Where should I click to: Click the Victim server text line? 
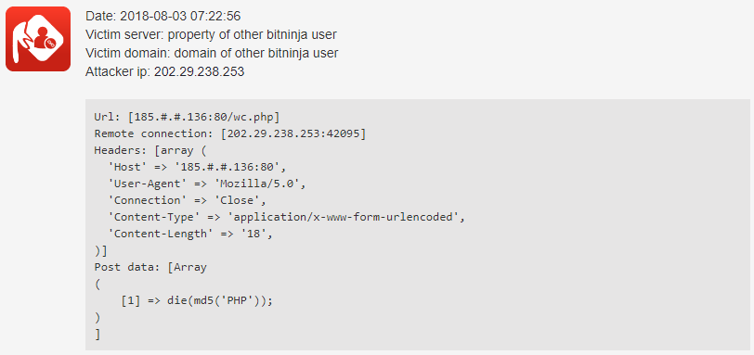click(x=211, y=34)
